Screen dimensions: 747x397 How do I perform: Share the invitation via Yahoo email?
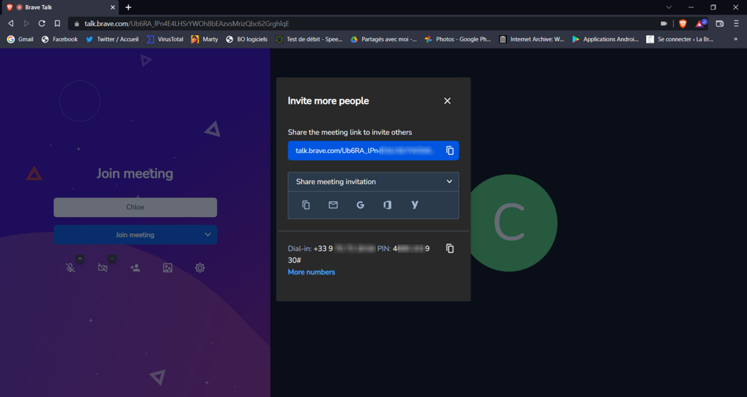(x=415, y=205)
